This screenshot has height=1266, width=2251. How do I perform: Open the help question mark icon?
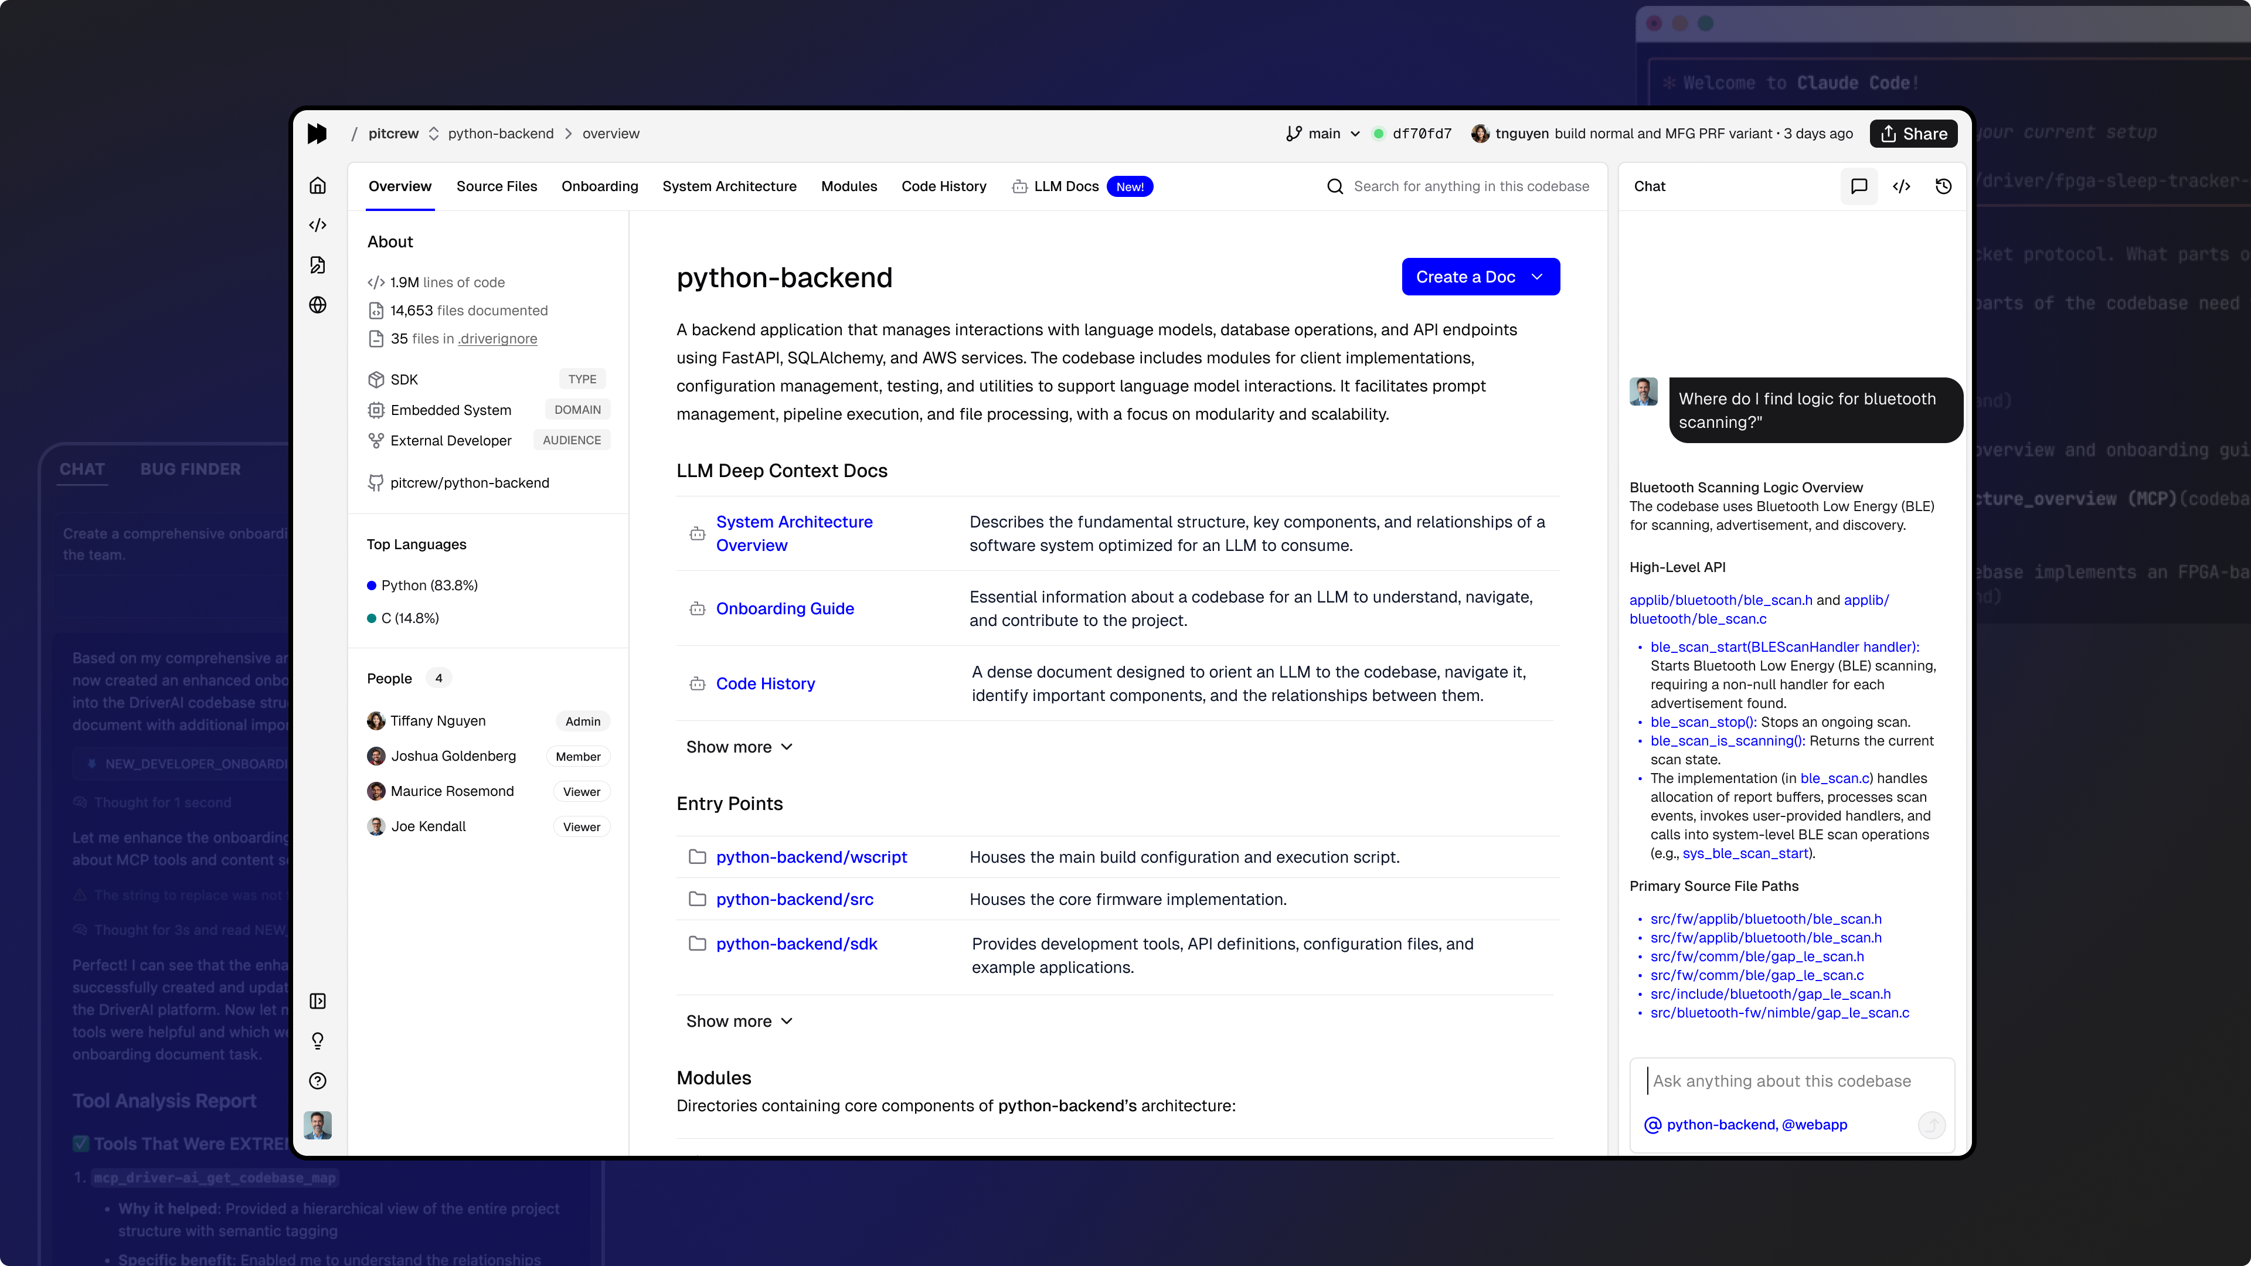tap(318, 1081)
